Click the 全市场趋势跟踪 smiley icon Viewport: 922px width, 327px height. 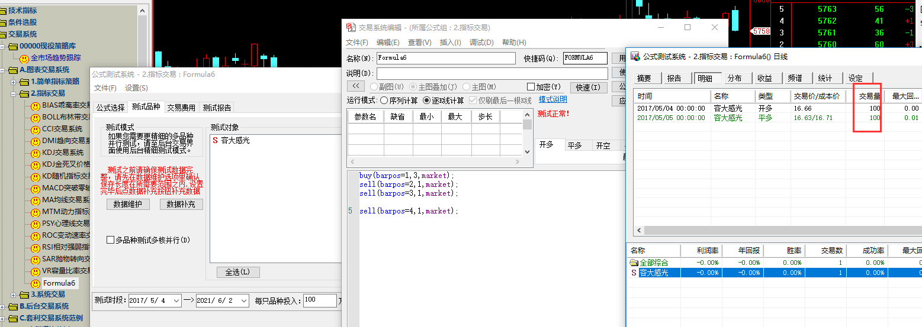[x=24, y=59]
